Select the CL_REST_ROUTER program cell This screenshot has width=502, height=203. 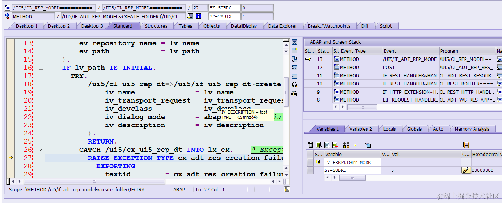point(467,84)
